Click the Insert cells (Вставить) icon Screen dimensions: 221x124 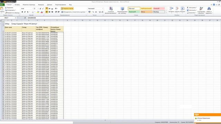point(171,9)
